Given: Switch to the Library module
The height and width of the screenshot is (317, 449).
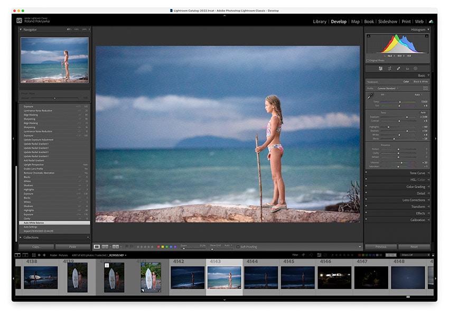Looking at the screenshot, I should point(321,22).
